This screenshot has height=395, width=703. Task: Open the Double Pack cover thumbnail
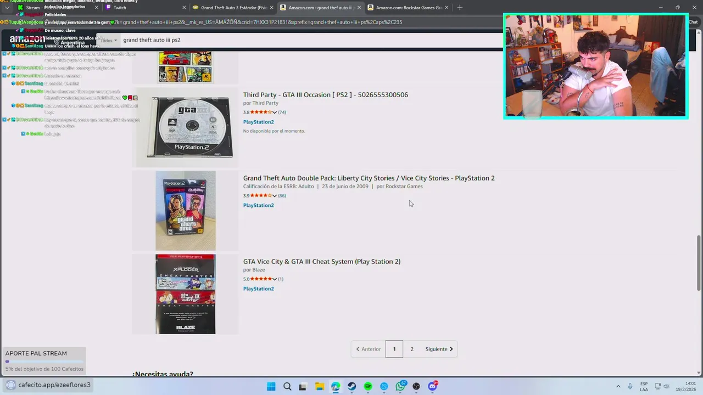click(x=186, y=211)
